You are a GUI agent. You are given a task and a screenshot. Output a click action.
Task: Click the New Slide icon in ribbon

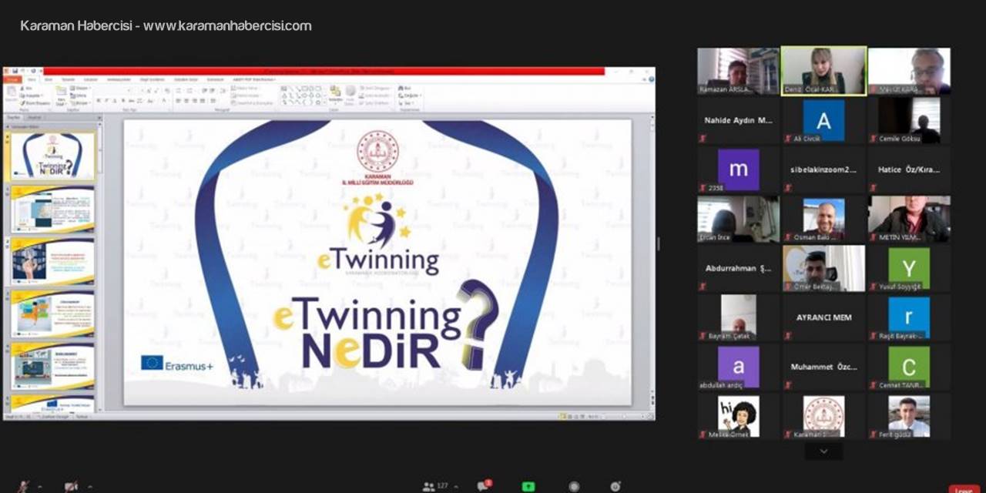coord(61,95)
